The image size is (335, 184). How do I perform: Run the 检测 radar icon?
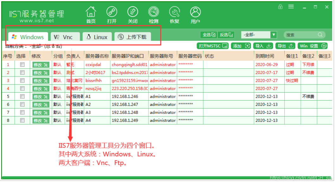154,15
